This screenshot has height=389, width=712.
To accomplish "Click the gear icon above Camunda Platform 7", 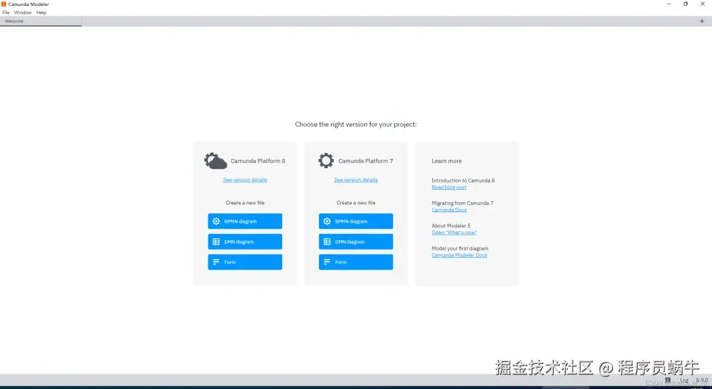I will (x=326, y=160).
